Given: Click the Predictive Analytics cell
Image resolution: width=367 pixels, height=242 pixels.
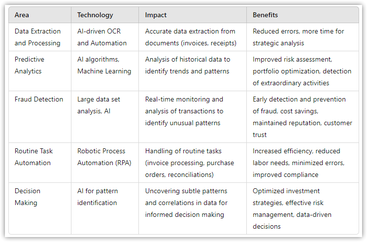Looking at the screenshot, I should click(x=40, y=71).
